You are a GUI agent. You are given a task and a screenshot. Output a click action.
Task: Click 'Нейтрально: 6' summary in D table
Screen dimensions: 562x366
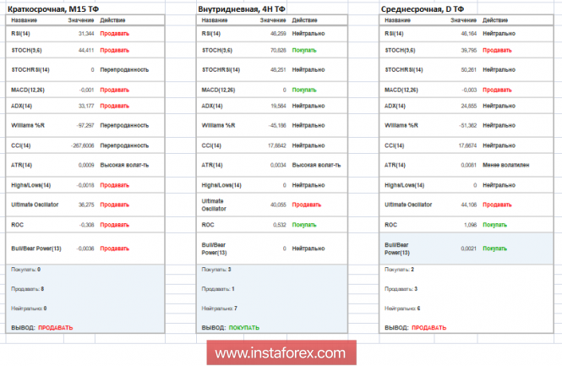[402, 309]
